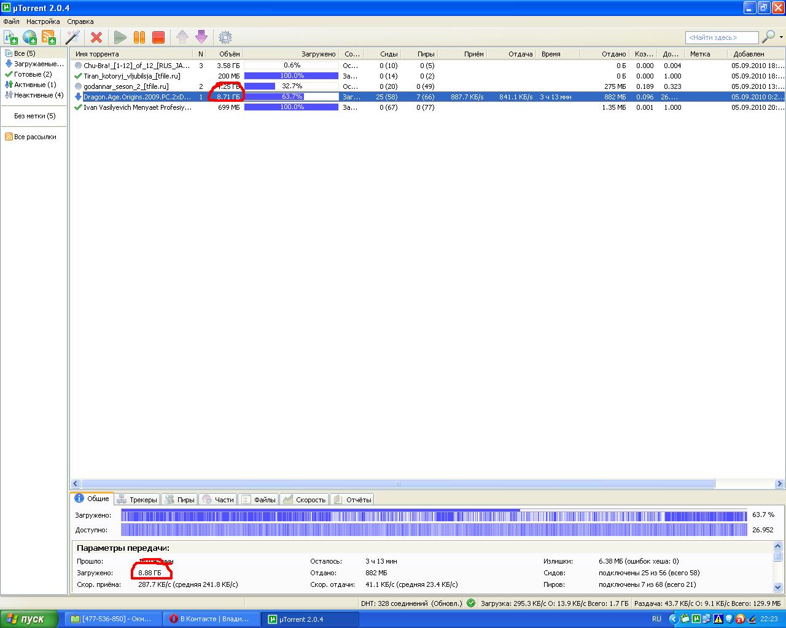Click the details pane scrollbar up arrow

click(778, 546)
